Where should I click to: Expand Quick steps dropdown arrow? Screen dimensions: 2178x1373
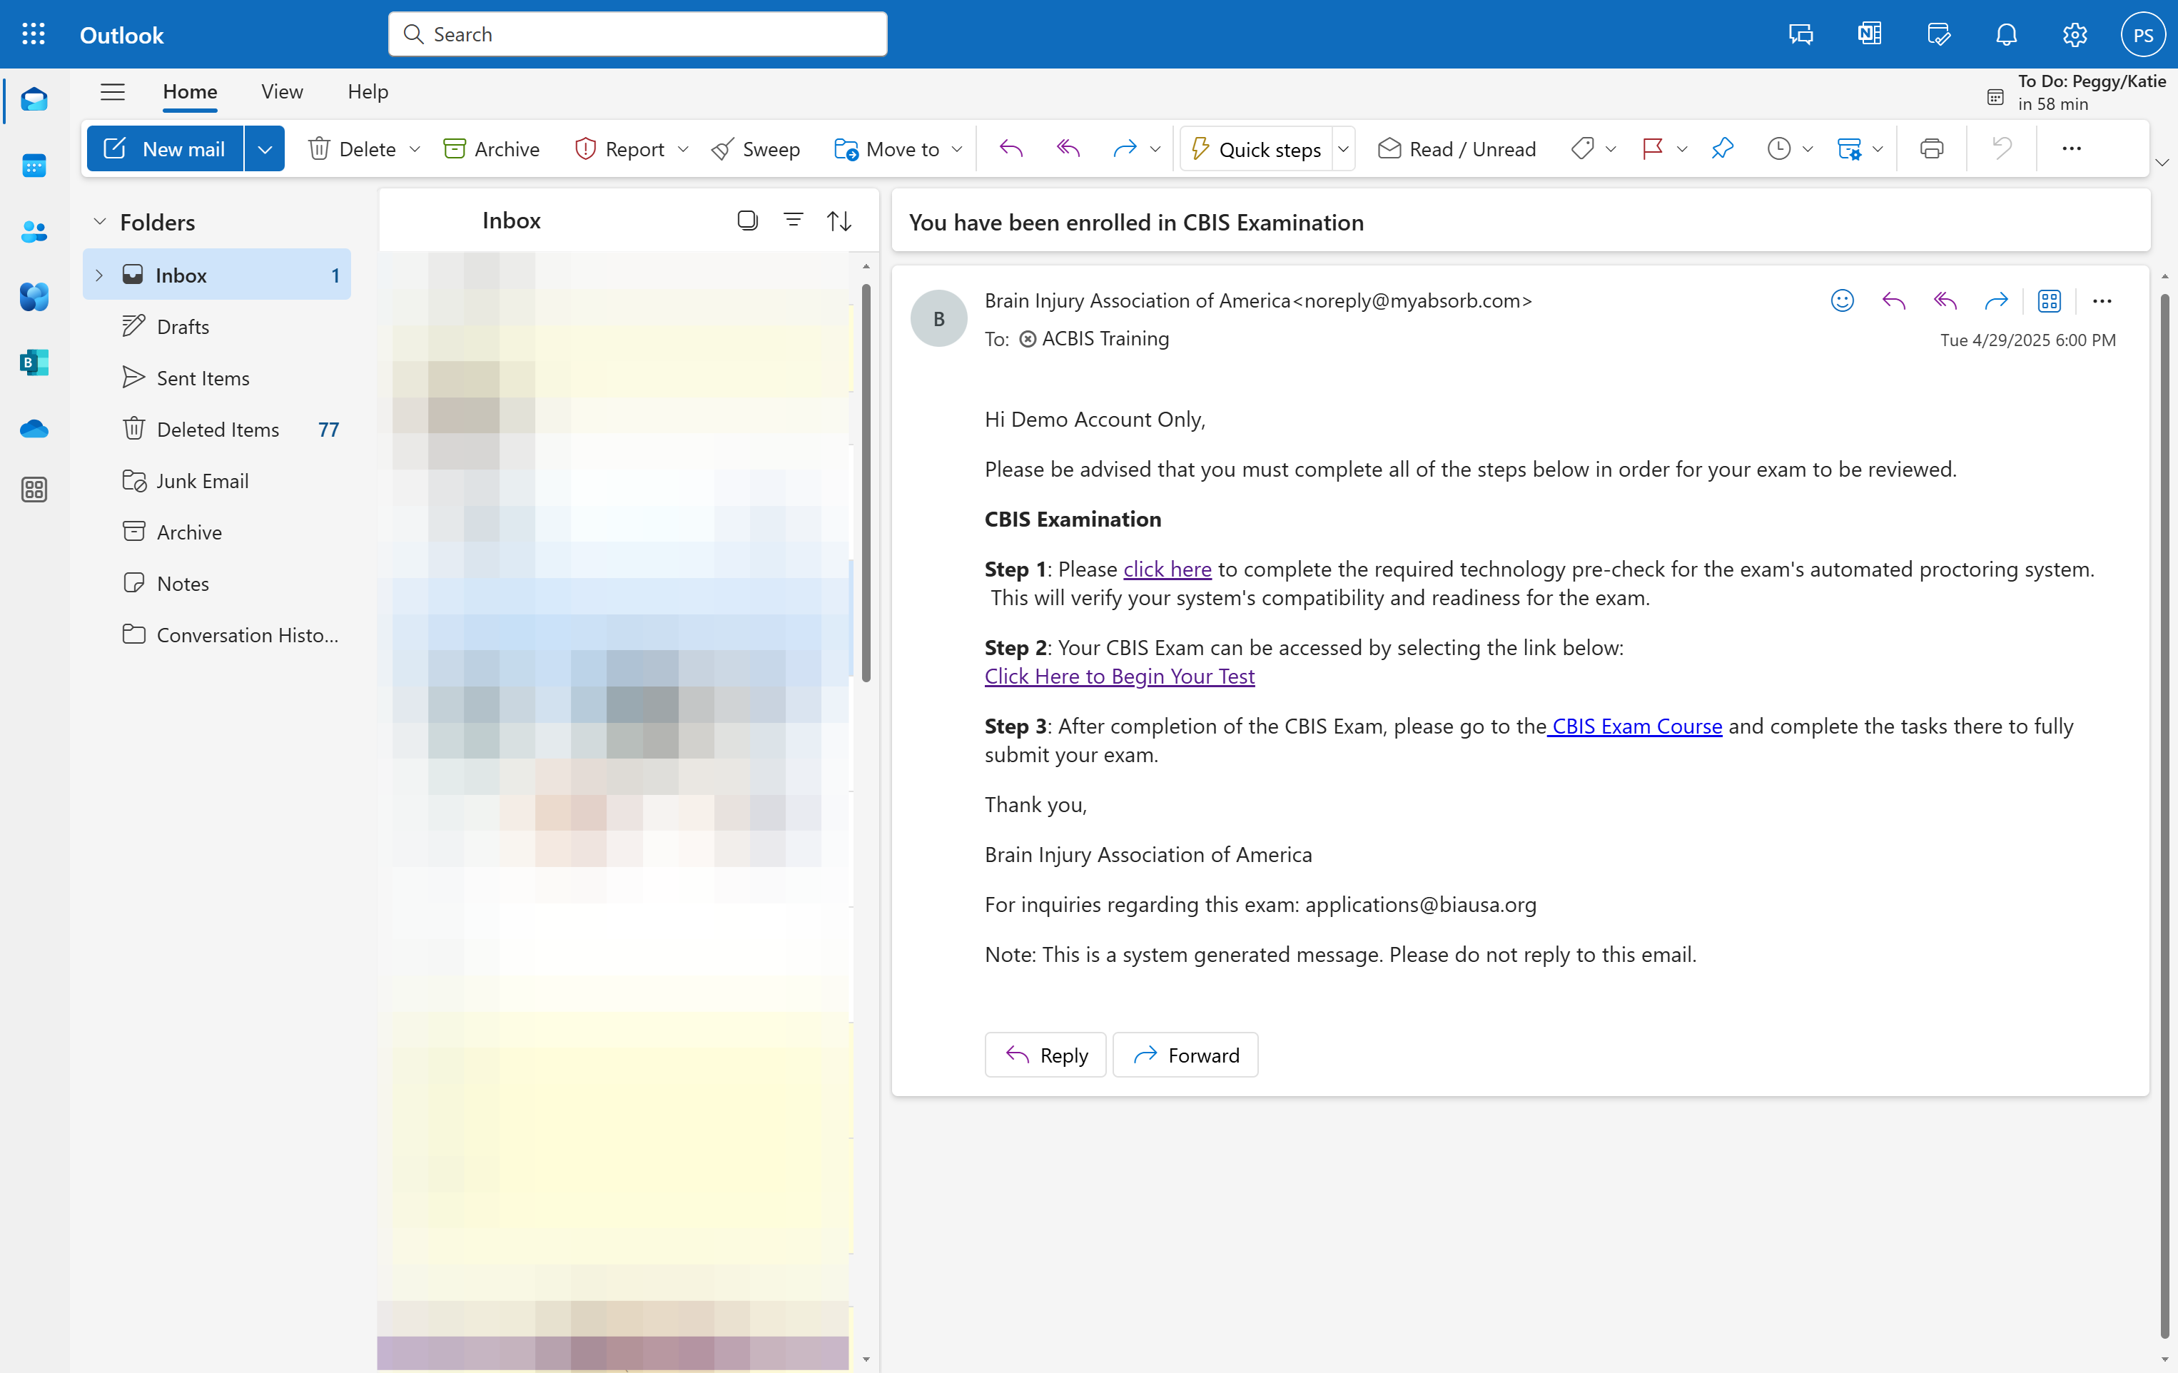[1343, 148]
